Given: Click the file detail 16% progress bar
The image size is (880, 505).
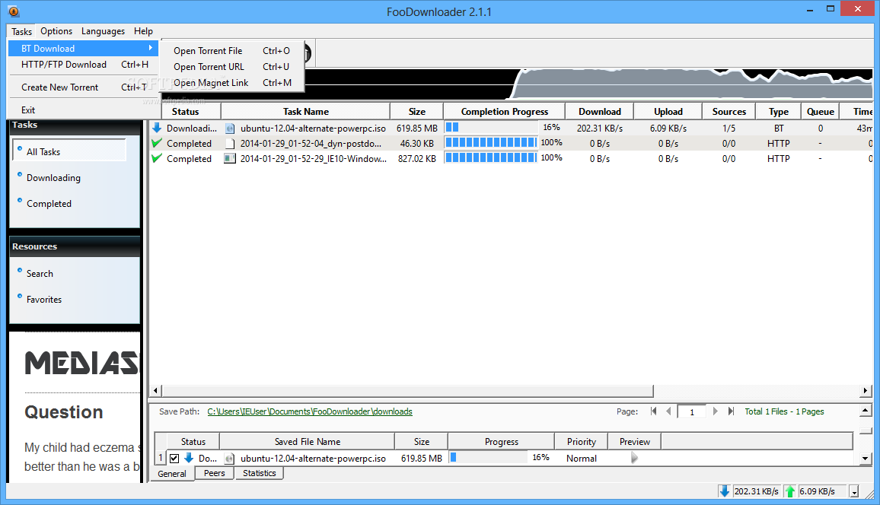Looking at the screenshot, I should 488,457.
